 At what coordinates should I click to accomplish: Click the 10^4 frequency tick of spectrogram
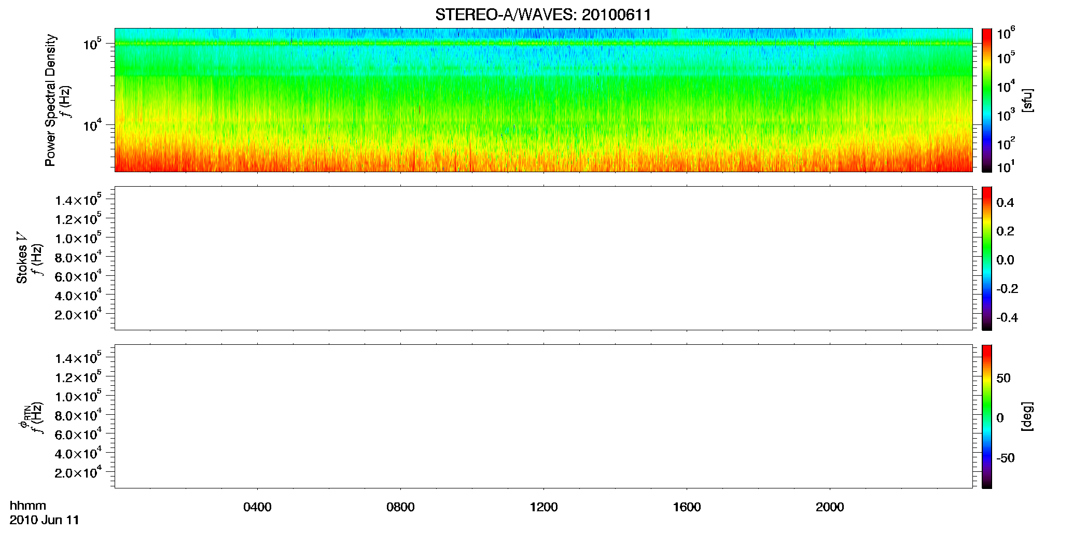pyautogui.click(x=92, y=125)
